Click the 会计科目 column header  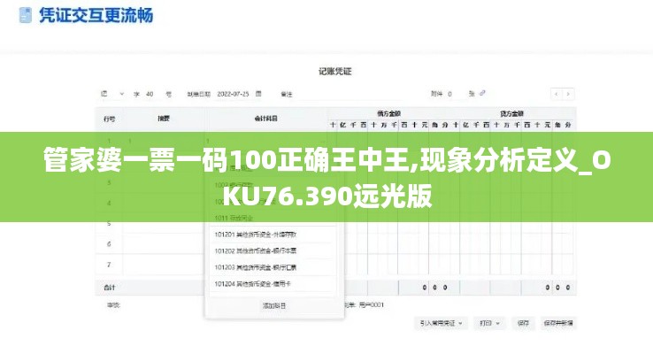[x=265, y=119]
